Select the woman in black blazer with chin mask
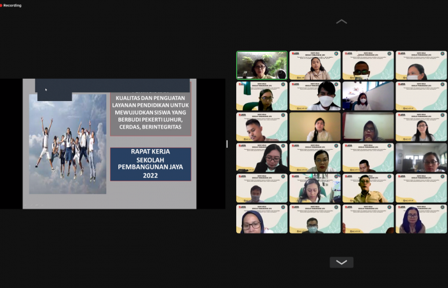The image size is (448, 288). coord(262,157)
